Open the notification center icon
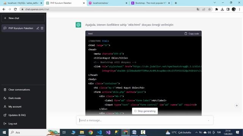 click(237, 133)
